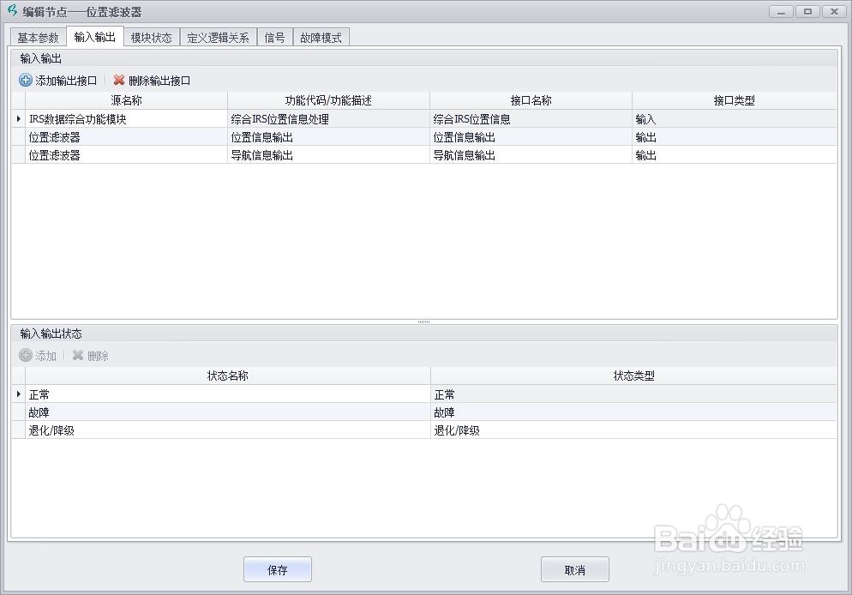Click the 保存 button
This screenshot has height=595, width=852.
[277, 569]
